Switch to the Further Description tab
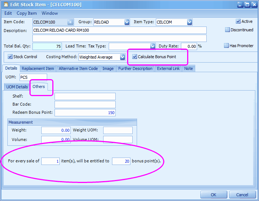The height and width of the screenshot is (201, 259). [135, 68]
